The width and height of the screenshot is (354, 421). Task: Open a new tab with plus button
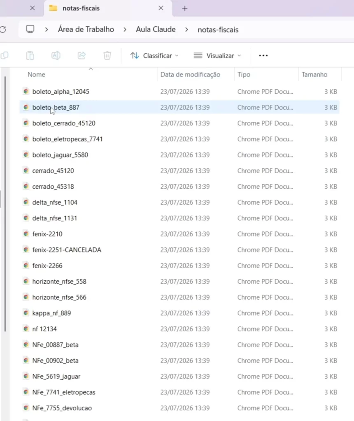pos(185,8)
